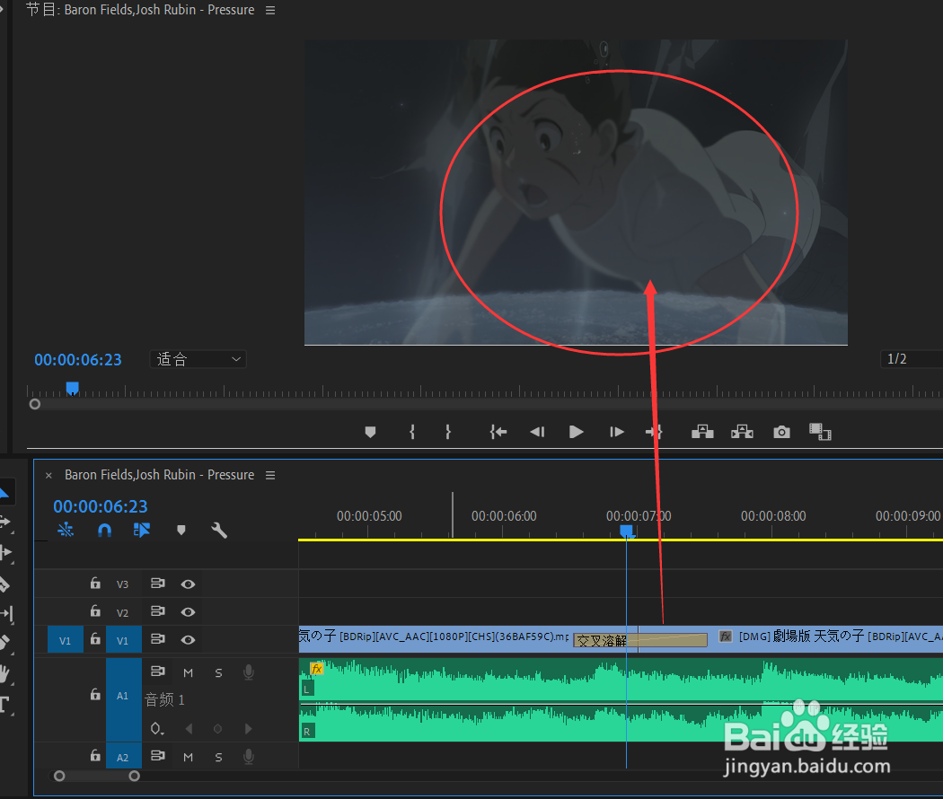This screenshot has width=943, height=799.
Task: Open the zoom level dropdown 适合
Action: tap(198, 359)
